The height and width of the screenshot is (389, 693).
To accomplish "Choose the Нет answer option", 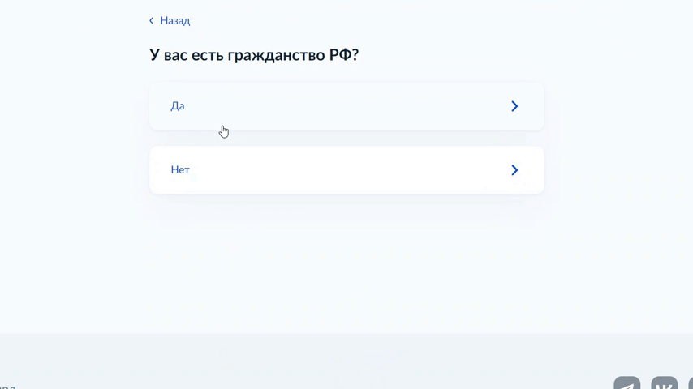I will coord(346,170).
